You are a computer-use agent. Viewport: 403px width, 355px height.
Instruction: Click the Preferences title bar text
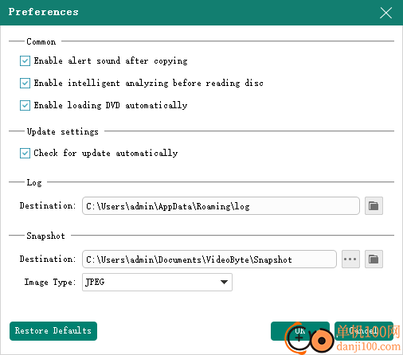tap(43, 12)
